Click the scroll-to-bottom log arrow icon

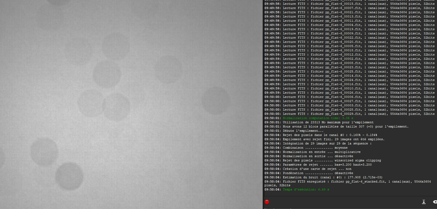pos(424,202)
